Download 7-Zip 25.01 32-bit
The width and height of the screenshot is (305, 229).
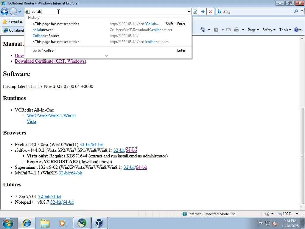click(43, 196)
